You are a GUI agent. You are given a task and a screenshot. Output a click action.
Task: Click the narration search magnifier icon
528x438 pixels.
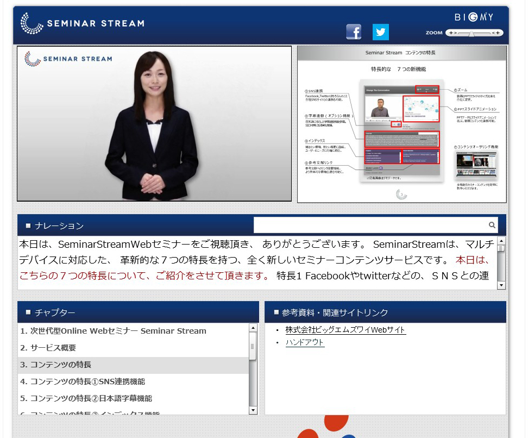click(x=492, y=225)
